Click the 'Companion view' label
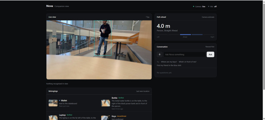The height and width of the screenshot is (120, 265). [62, 6]
